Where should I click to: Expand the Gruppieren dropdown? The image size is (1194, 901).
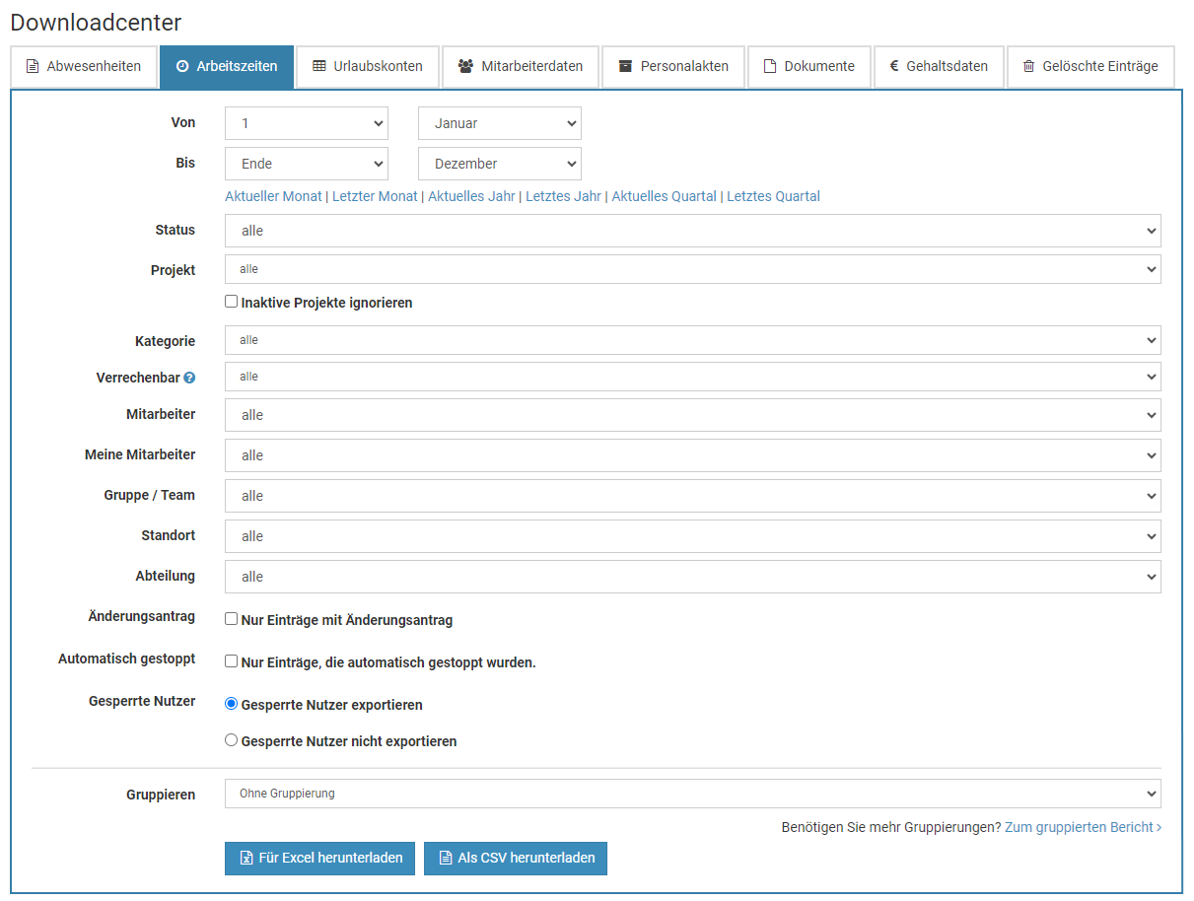(692, 794)
